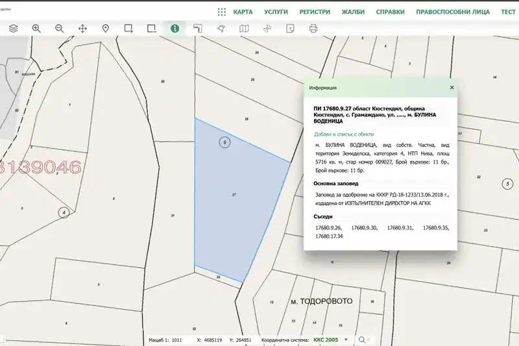Open the note sketch document tool
The image size is (519, 346).
click(290, 29)
